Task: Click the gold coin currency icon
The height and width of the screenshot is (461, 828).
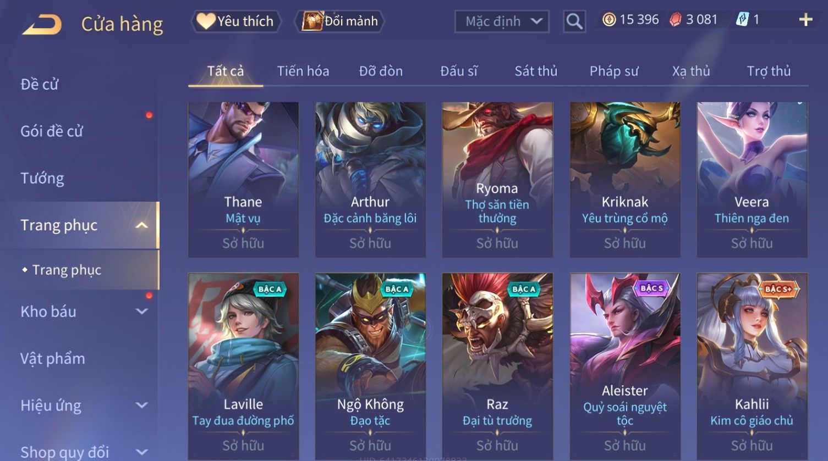Action: (x=609, y=20)
